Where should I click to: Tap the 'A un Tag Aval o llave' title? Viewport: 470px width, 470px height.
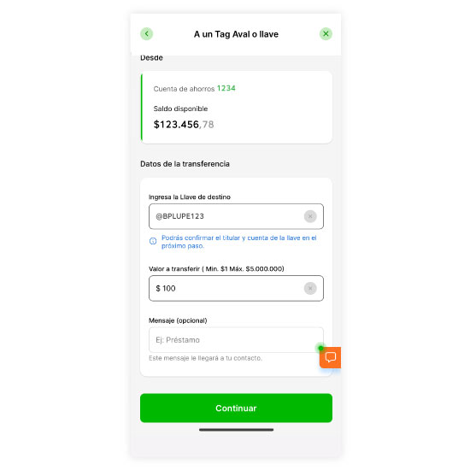(236, 34)
